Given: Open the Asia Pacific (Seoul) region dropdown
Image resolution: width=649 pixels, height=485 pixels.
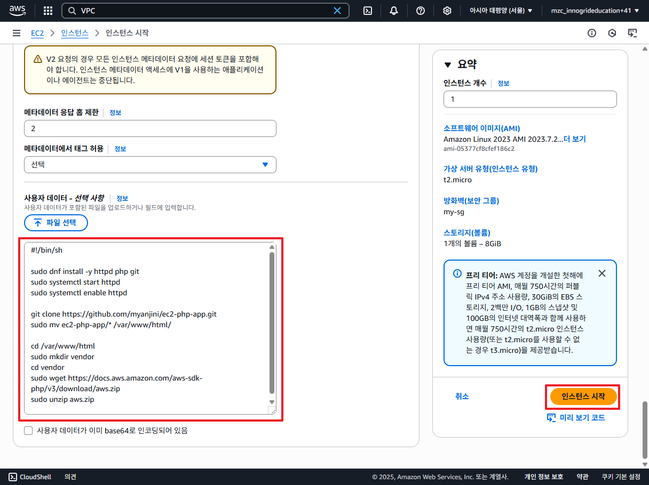Looking at the screenshot, I should pos(501,11).
